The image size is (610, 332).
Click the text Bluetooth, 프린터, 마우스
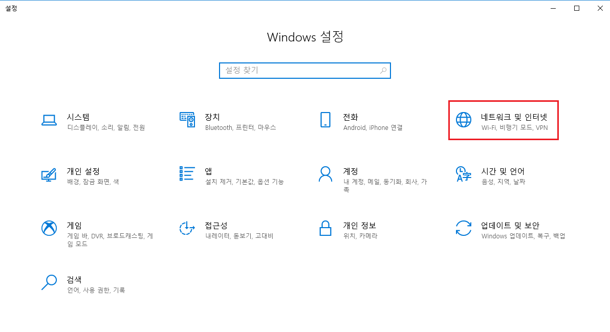pos(241,127)
